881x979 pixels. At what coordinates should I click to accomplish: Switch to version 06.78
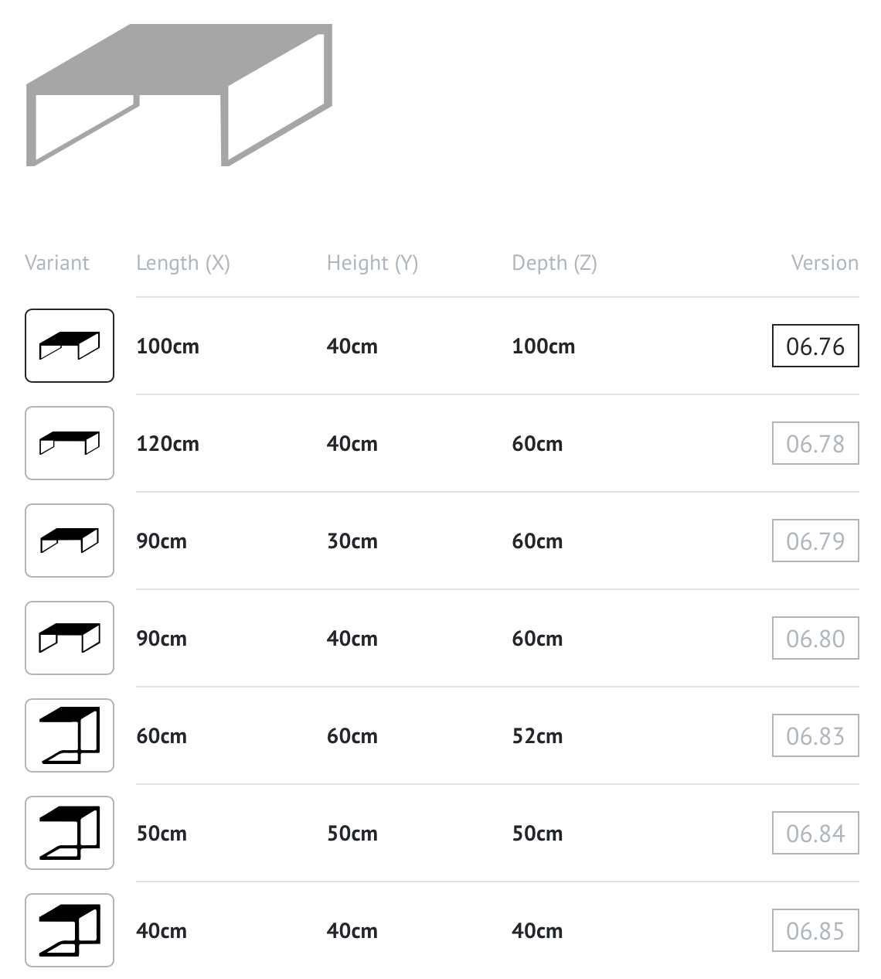(815, 443)
